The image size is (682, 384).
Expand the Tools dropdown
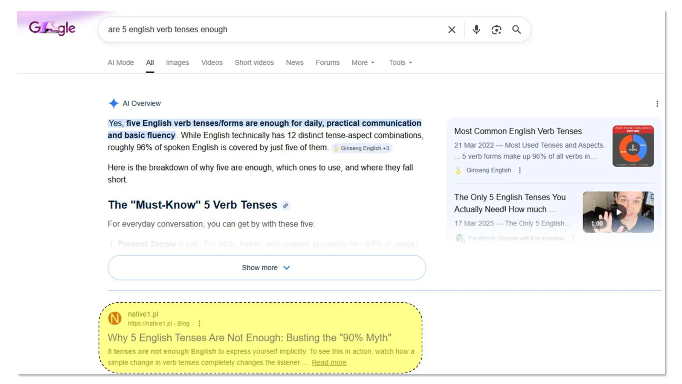pos(400,63)
